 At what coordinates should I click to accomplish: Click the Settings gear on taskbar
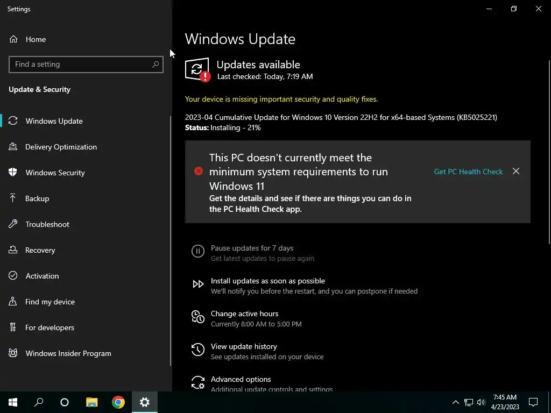(145, 402)
